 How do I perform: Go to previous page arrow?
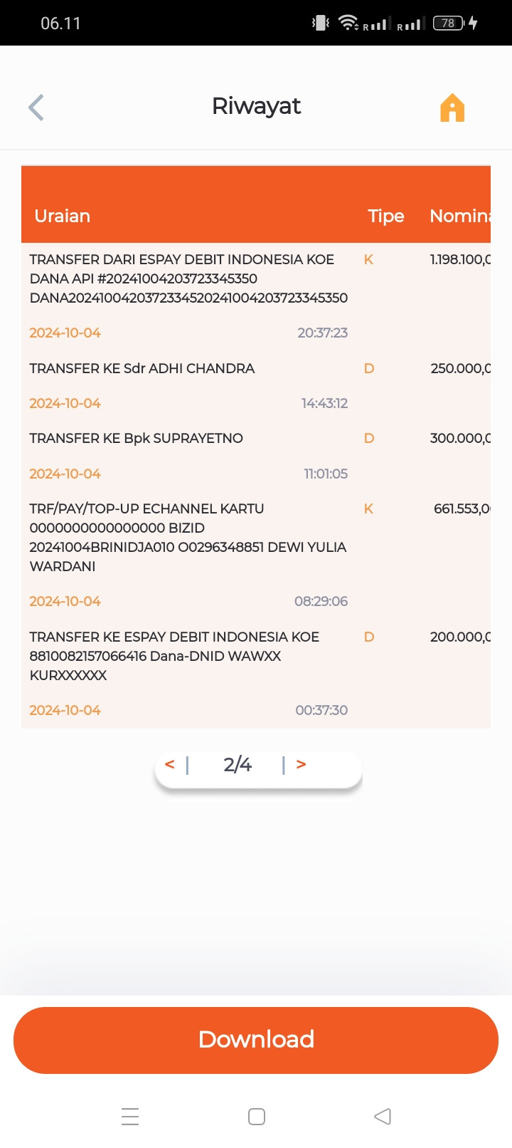(169, 764)
